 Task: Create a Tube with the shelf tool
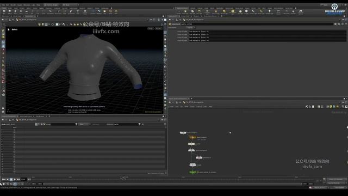coord(15,11)
